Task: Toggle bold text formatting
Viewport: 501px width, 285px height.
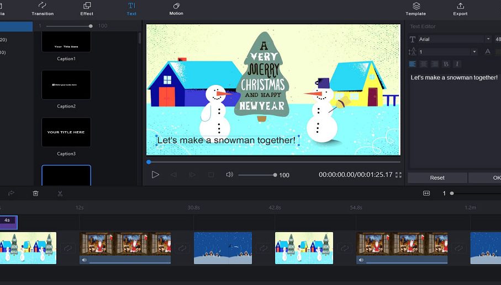Action: 446,64
